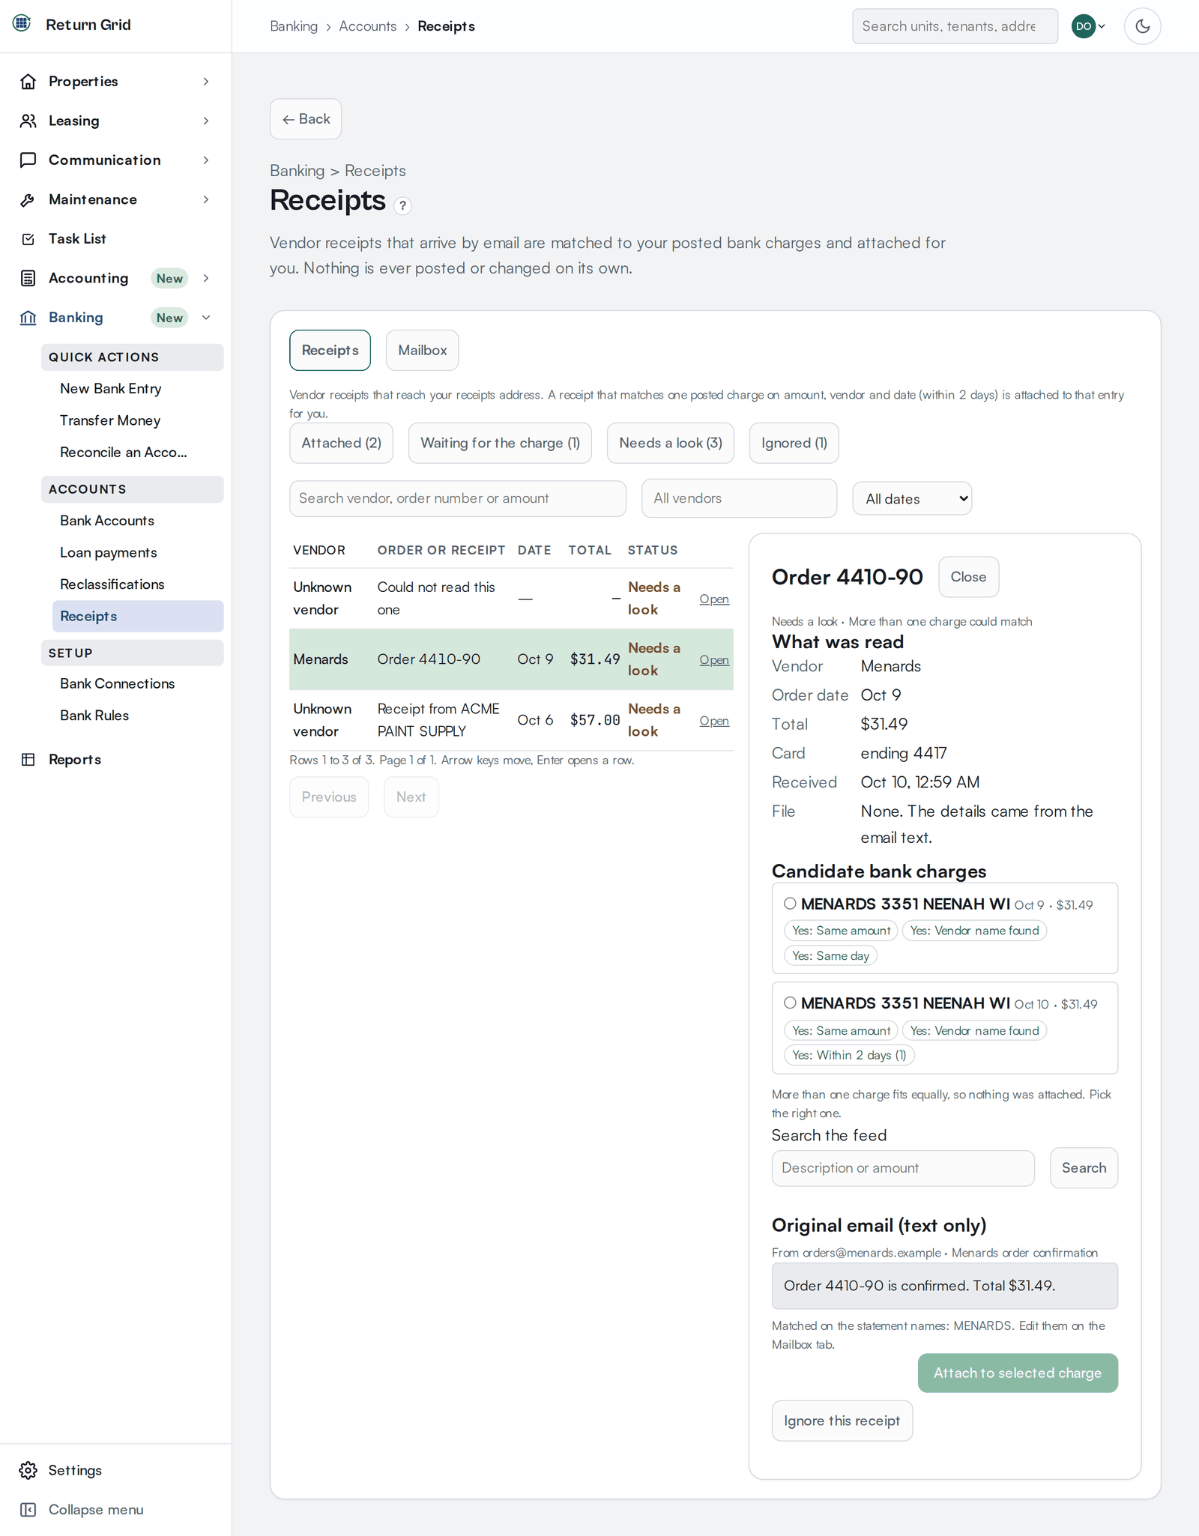The height and width of the screenshot is (1536, 1199).
Task: Open the Settings gear icon
Action: click(x=28, y=1470)
